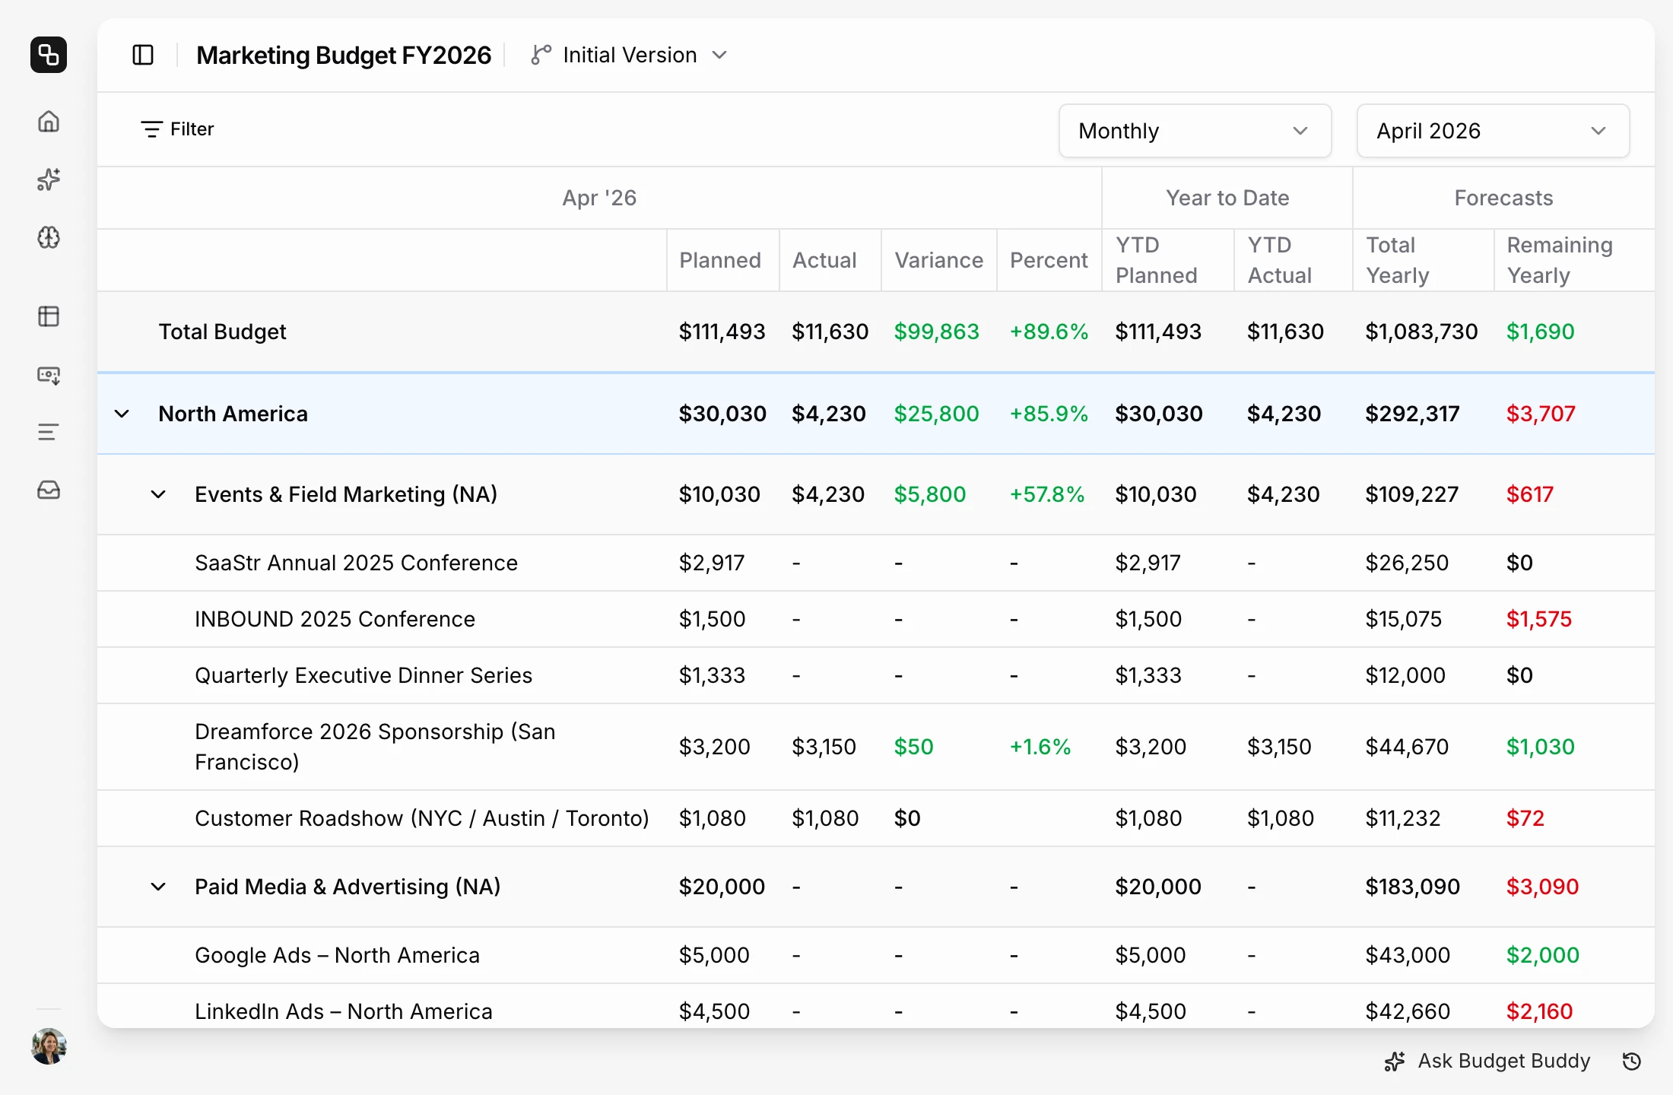Open the Monthly period dropdown
Image resolution: width=1673 pixels, height=1095 pixels.
pyautogui.click(x=1195, y=131)
